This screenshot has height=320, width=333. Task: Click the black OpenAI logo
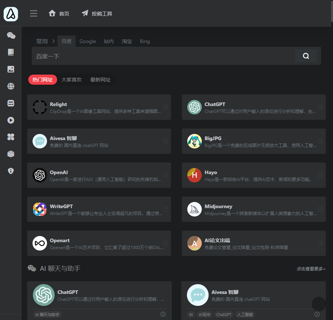(40, 175)
